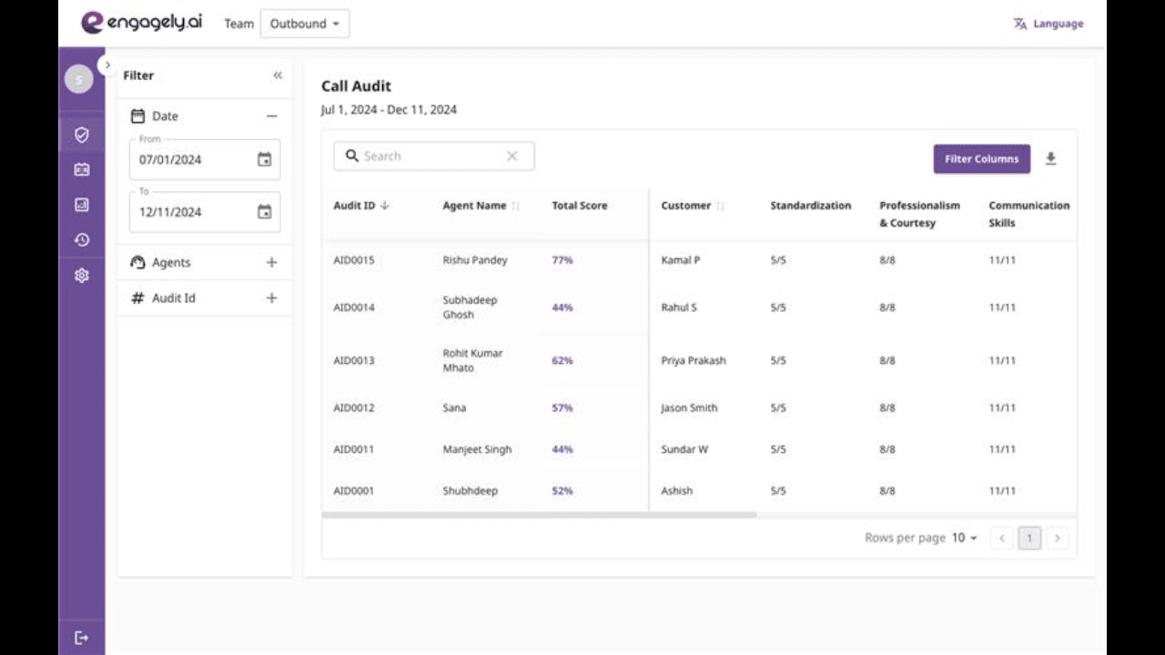
Task: Expand the Audit Id filter section
Action: 271,297
